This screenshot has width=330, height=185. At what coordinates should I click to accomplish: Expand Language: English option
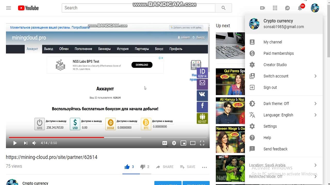coord(284,115)
